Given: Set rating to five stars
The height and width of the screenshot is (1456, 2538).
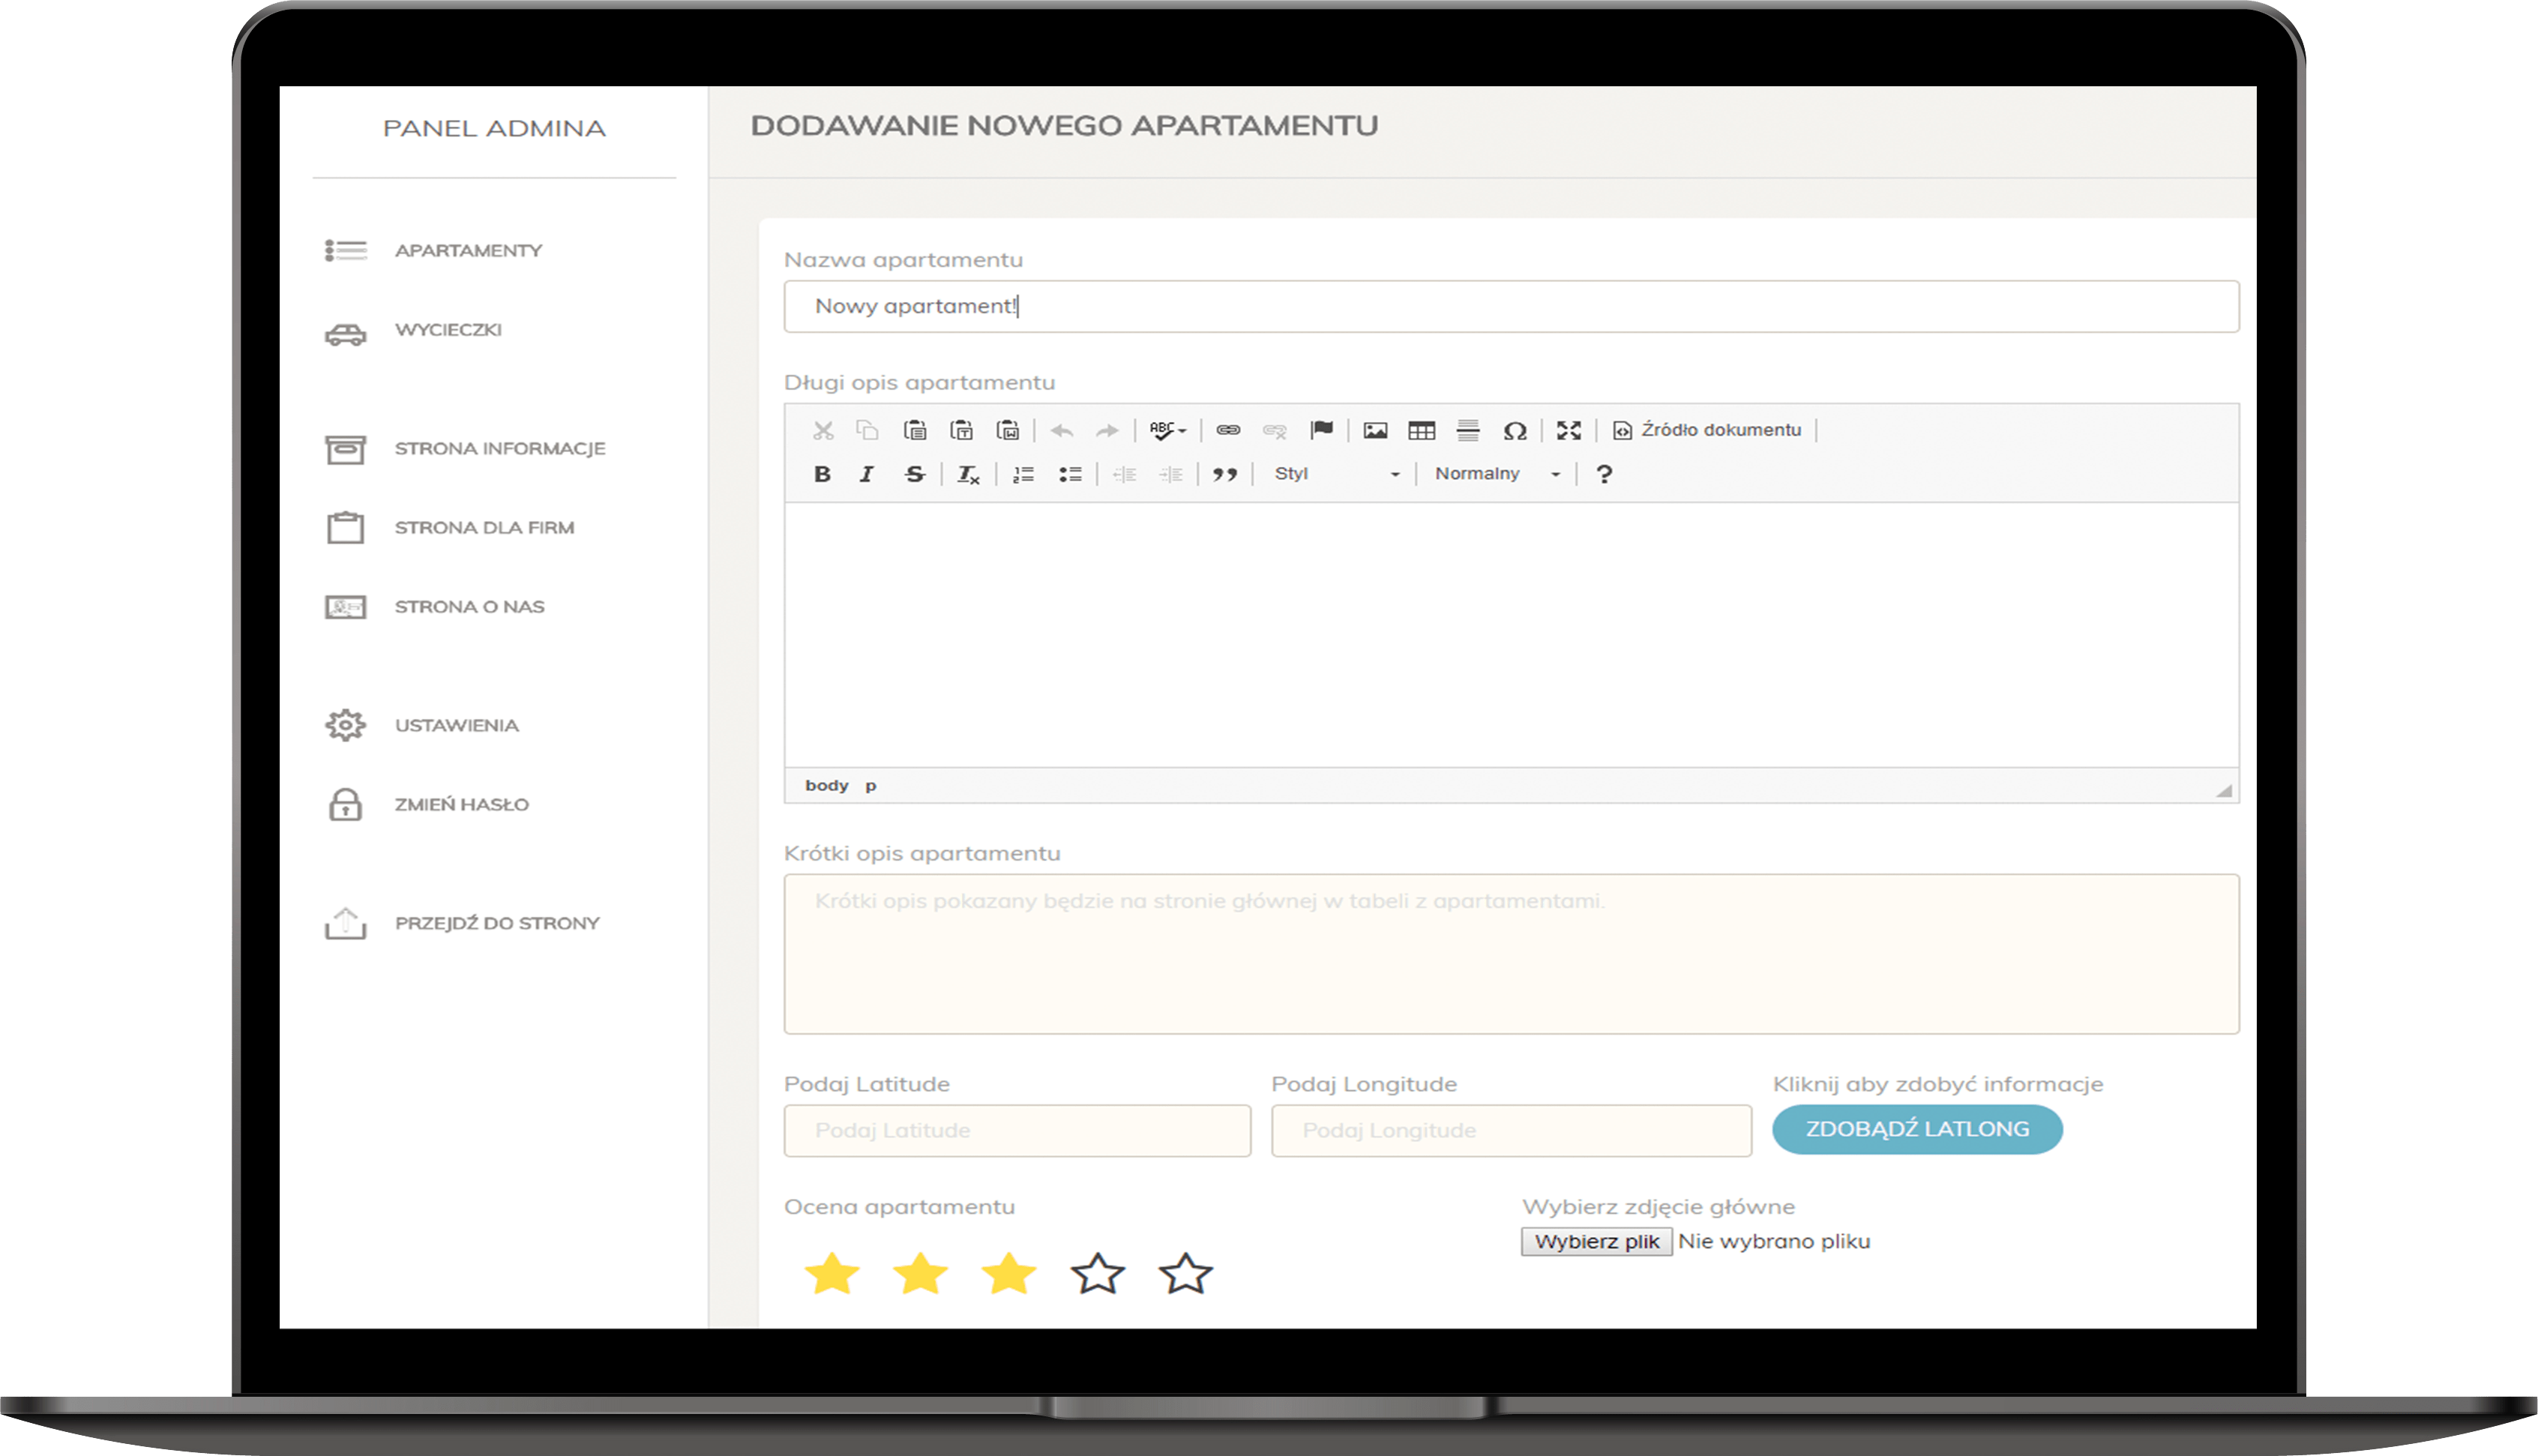Looking at the screenshot, I should pyautogui.click(x=1185, y=1274).
